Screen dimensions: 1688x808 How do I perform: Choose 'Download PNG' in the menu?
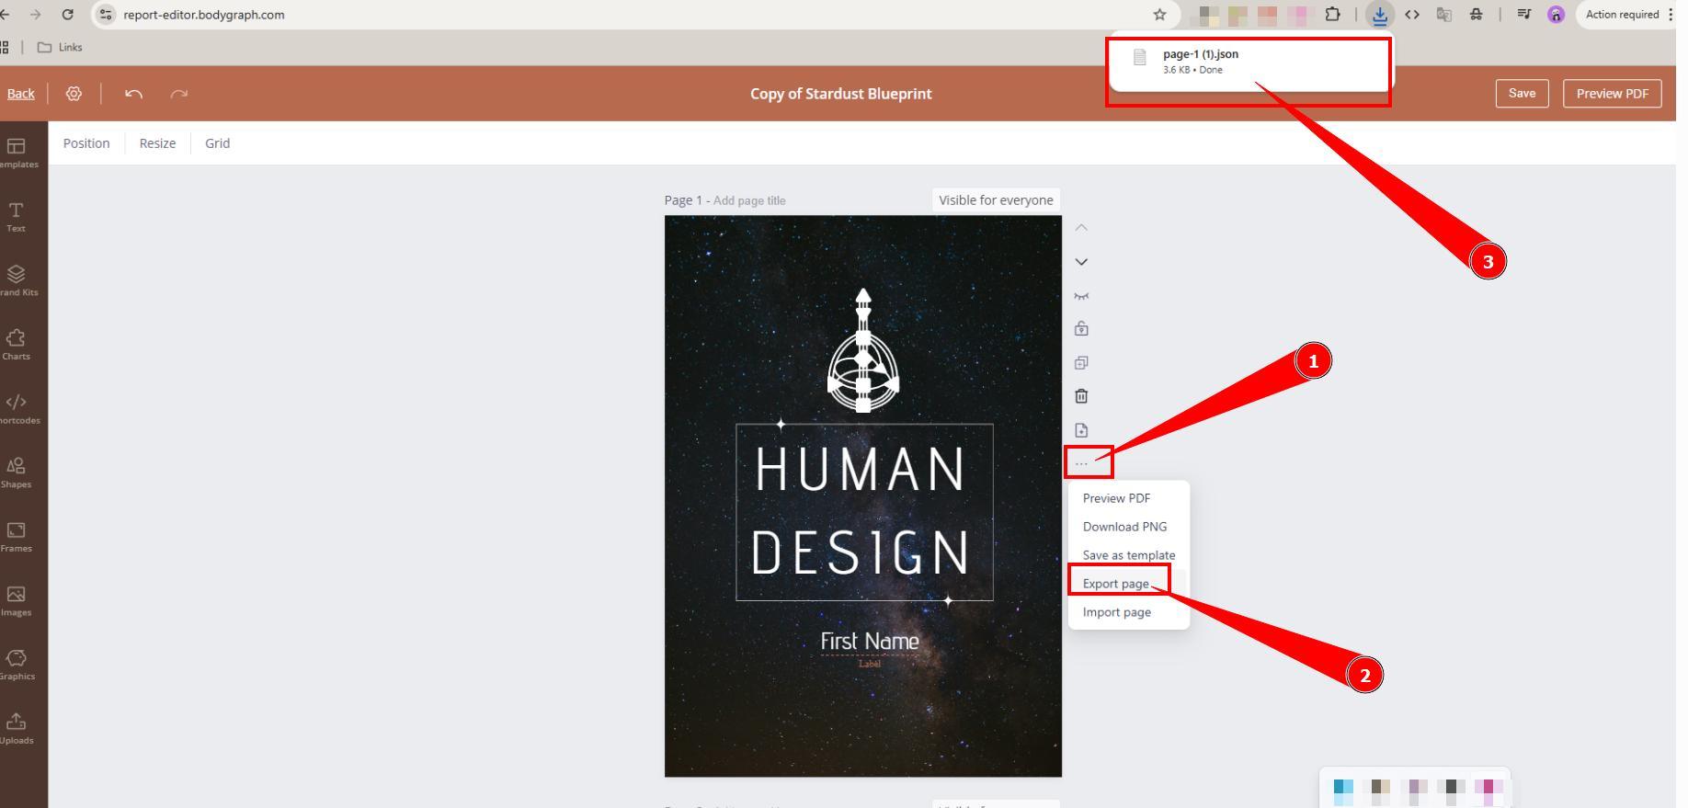[x=1124, y=527]
